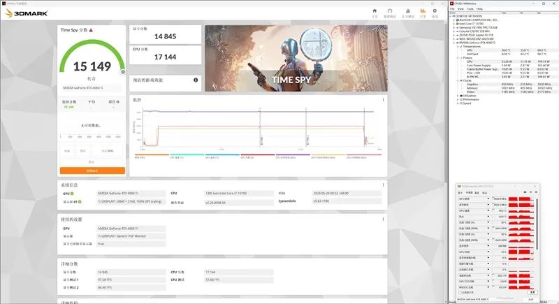Expand the Utilization group in HWMonitor
Viewport: 559px width, 304px height.
[x=458, y=96]
